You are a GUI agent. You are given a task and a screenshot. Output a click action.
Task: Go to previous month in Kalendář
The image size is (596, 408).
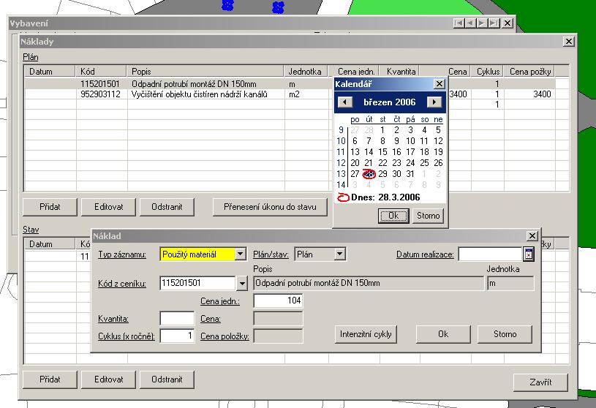tap(344, 102)
